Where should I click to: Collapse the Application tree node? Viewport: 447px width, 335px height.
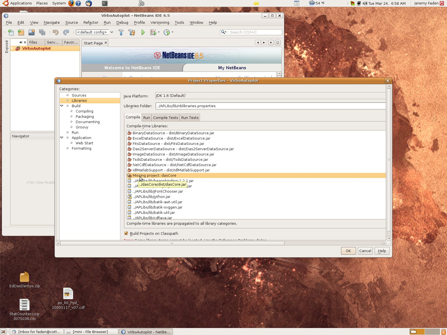click(62, 137)
